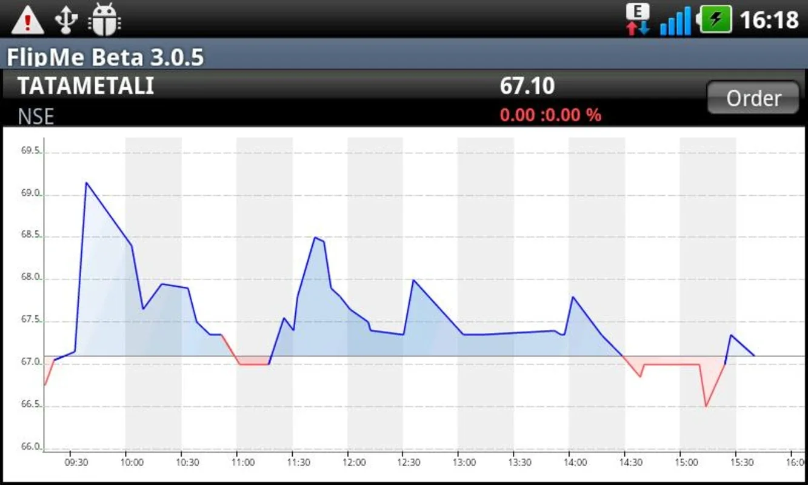
Task: Tap the 13:00 time axis label
Action: coord(464,463)
